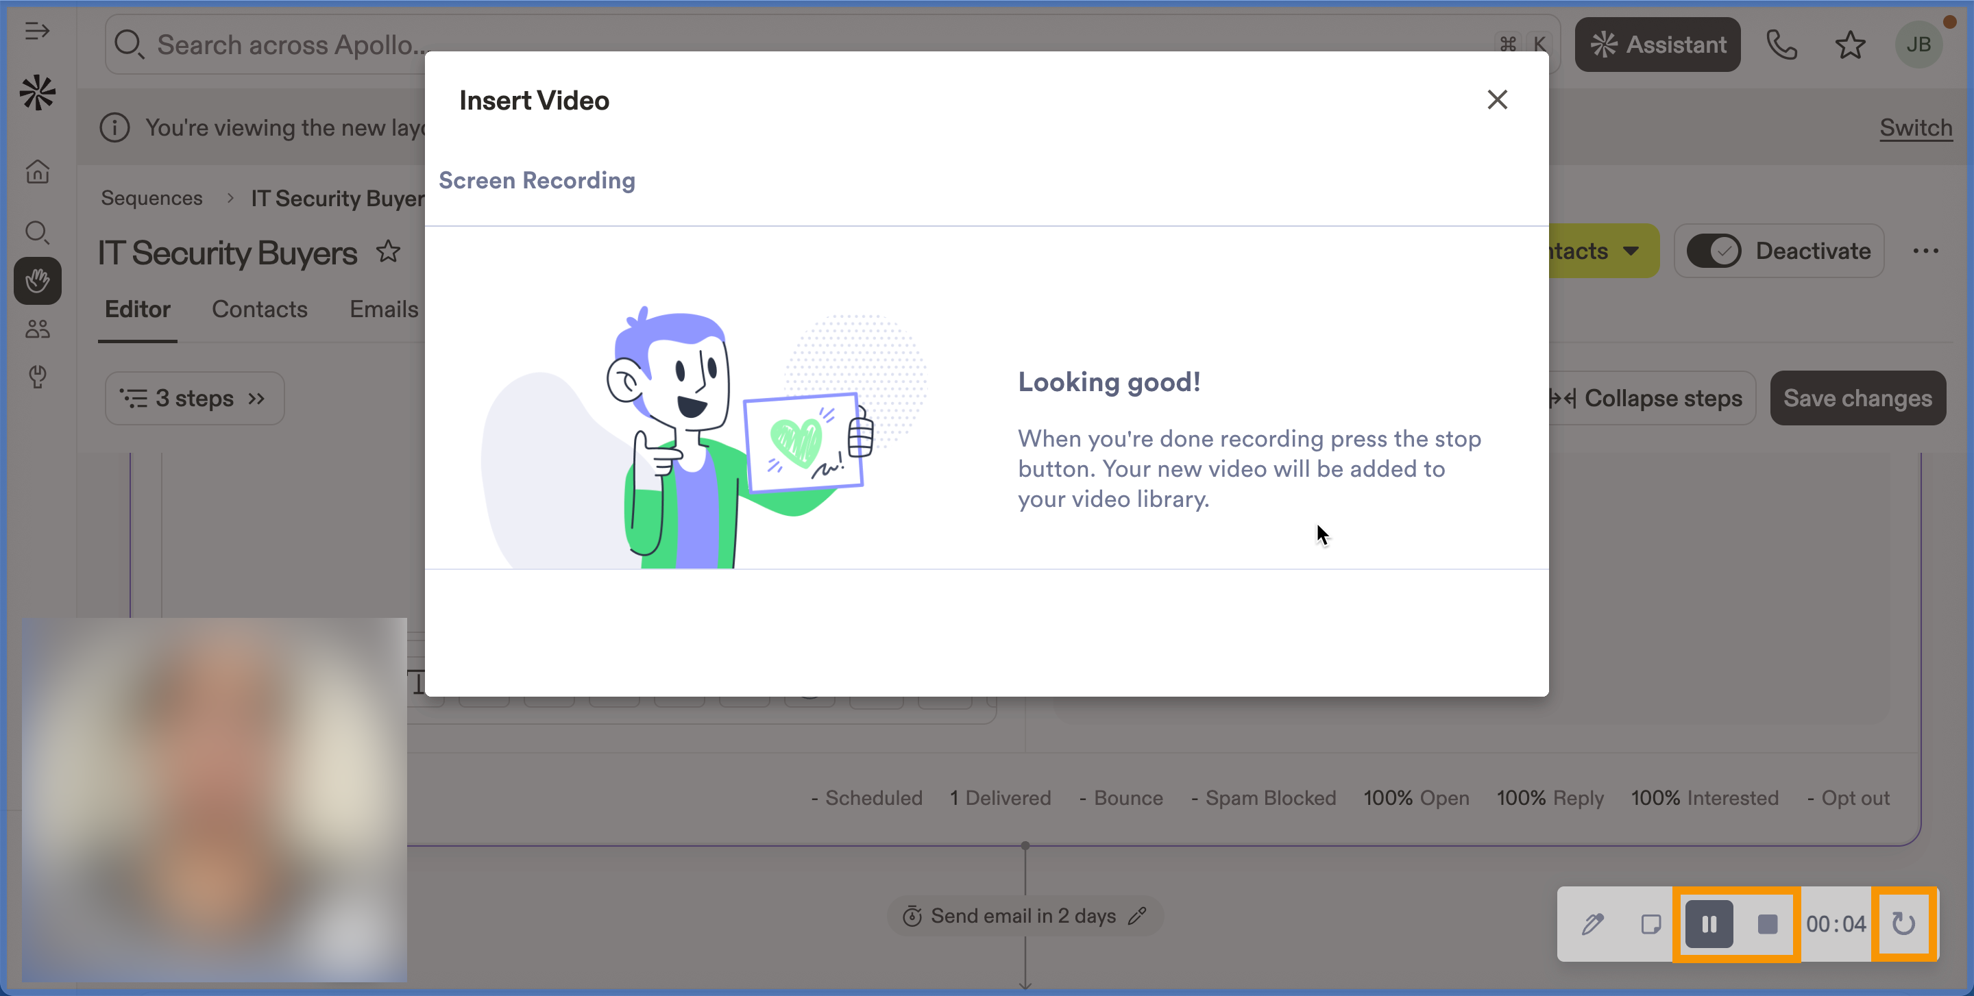
Task: Expand the 3 steps panel
Action: 195,398
